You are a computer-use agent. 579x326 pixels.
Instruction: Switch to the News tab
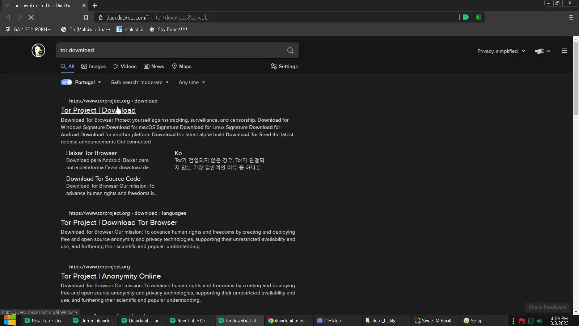point(154,67)
